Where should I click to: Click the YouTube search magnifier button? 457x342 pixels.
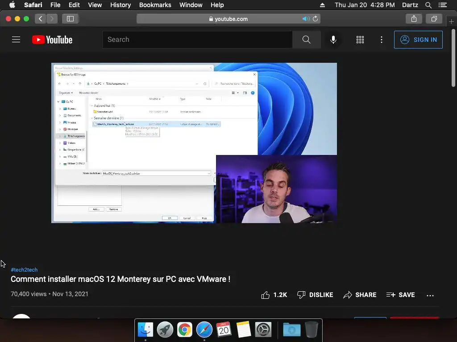tap(306, 40)
